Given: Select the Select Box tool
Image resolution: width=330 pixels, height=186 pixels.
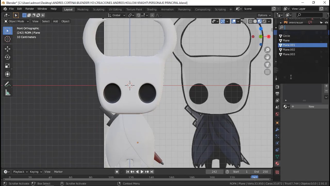Looking at the screenshot, I should [7, 31].
